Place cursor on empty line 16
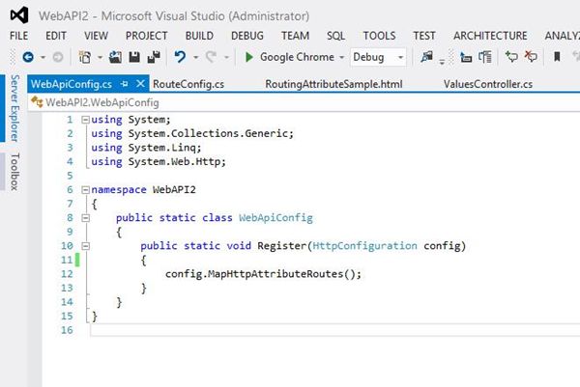This screenshot has width=580, height=387. (x=334, y=330)
